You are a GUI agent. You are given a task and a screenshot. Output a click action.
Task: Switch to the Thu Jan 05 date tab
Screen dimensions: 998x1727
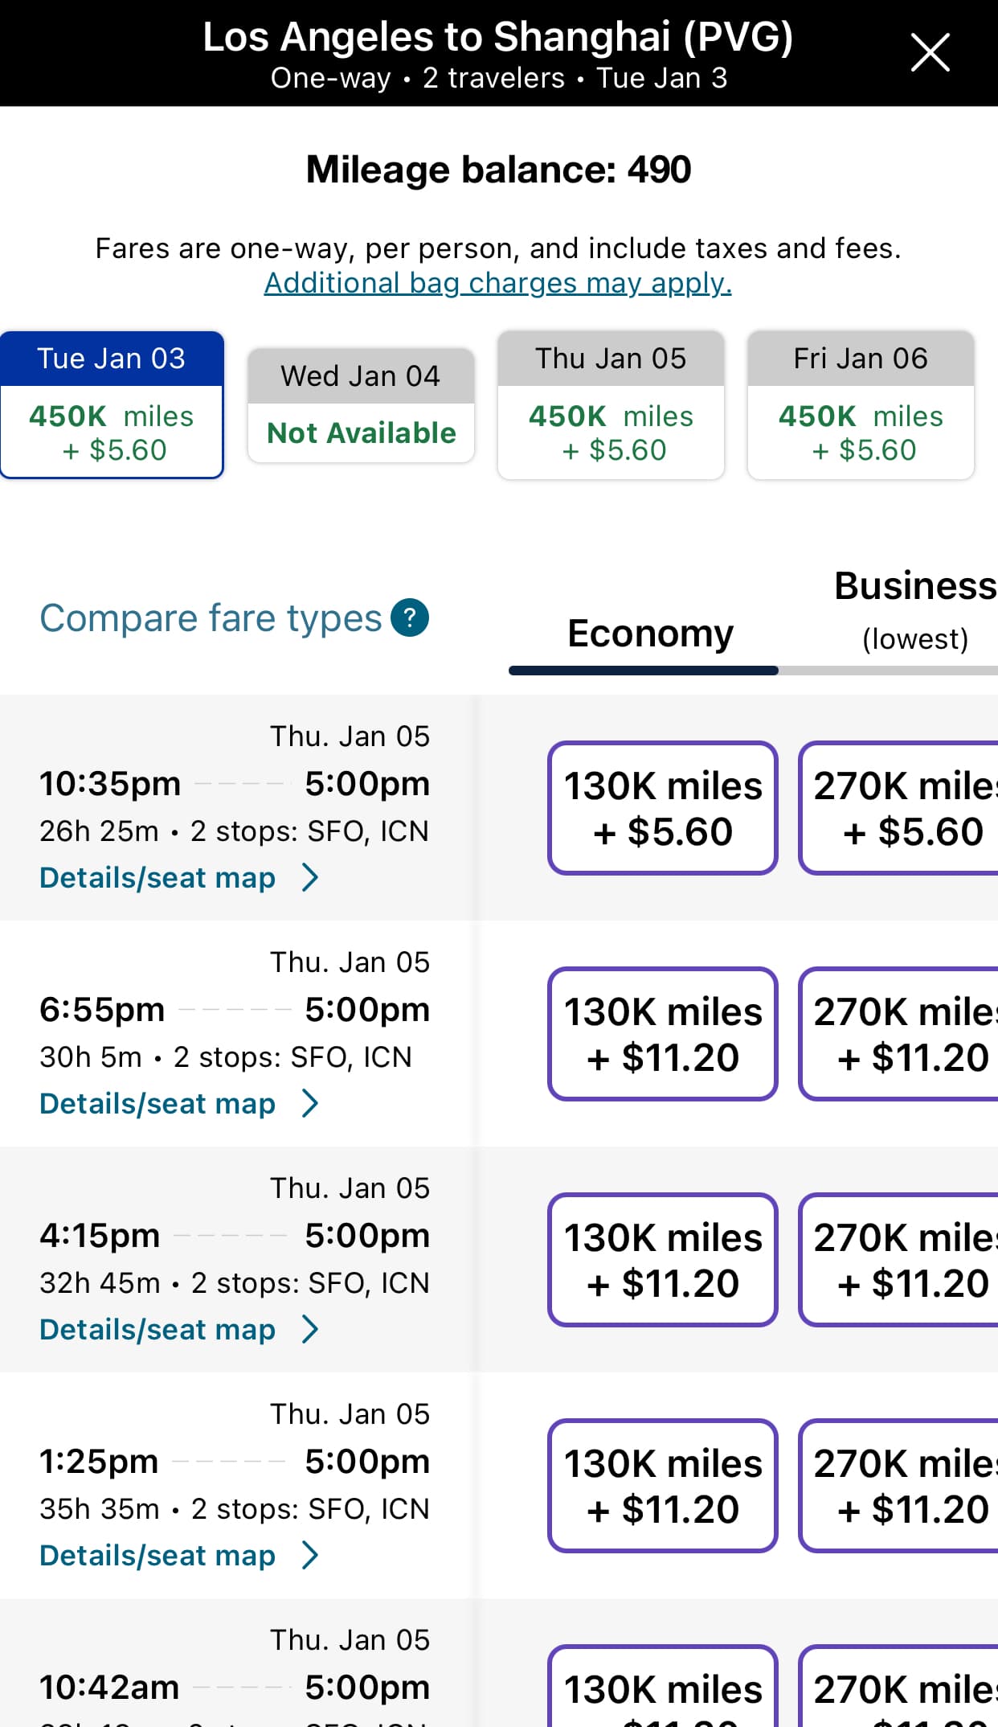(611, 404)
